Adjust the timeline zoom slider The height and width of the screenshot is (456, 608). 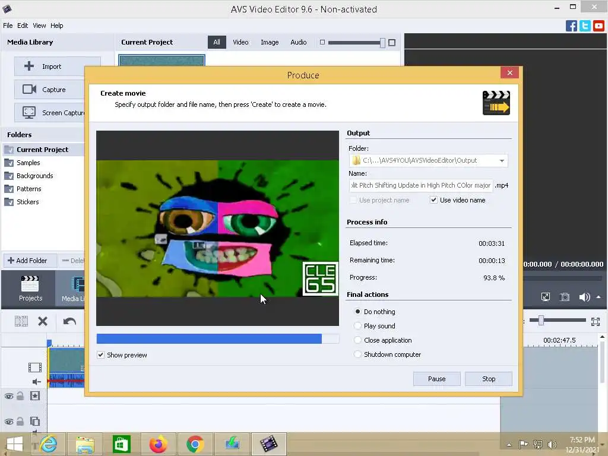click(541, 320)
